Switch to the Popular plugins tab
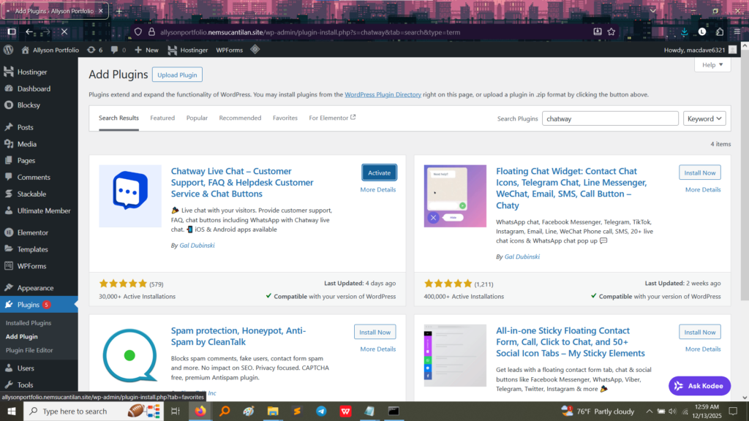 pyautogui.click(x=197, y=118)
